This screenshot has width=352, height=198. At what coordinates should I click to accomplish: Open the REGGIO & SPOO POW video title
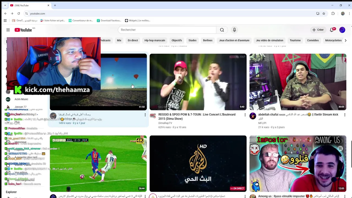coord(197,117)
